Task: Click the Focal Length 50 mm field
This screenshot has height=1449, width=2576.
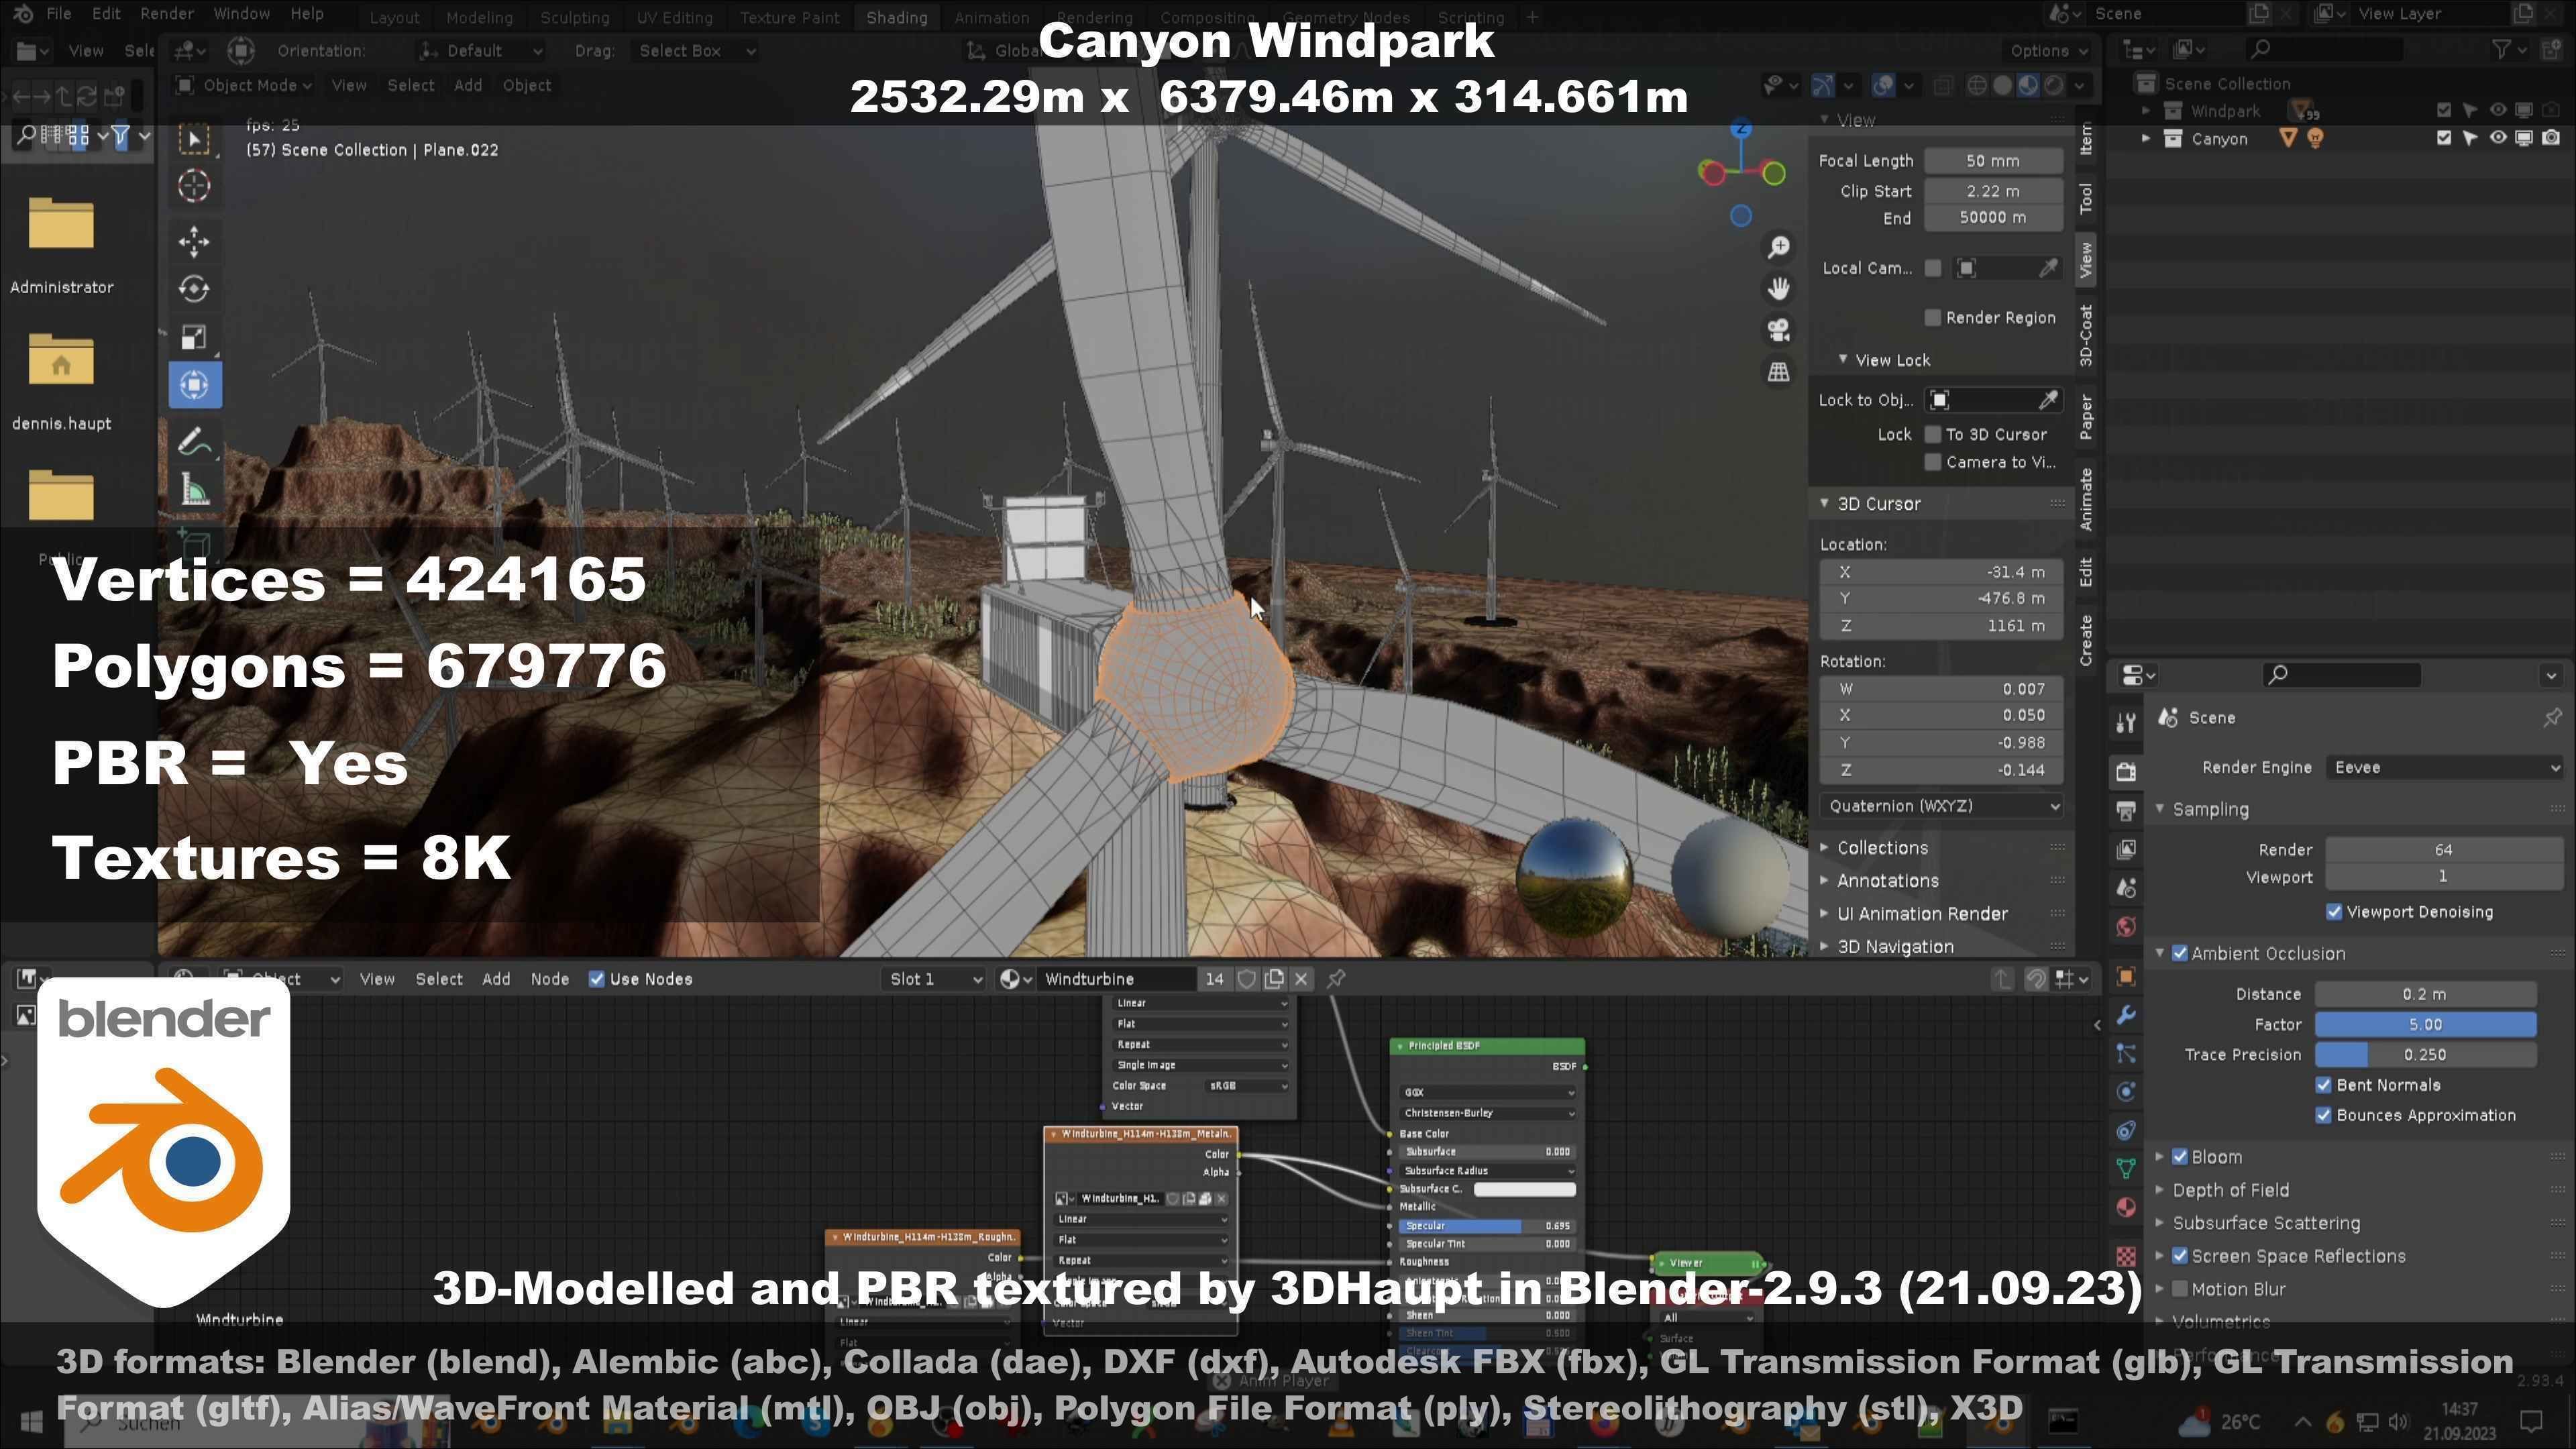Action: click(x=1993, y=161)
